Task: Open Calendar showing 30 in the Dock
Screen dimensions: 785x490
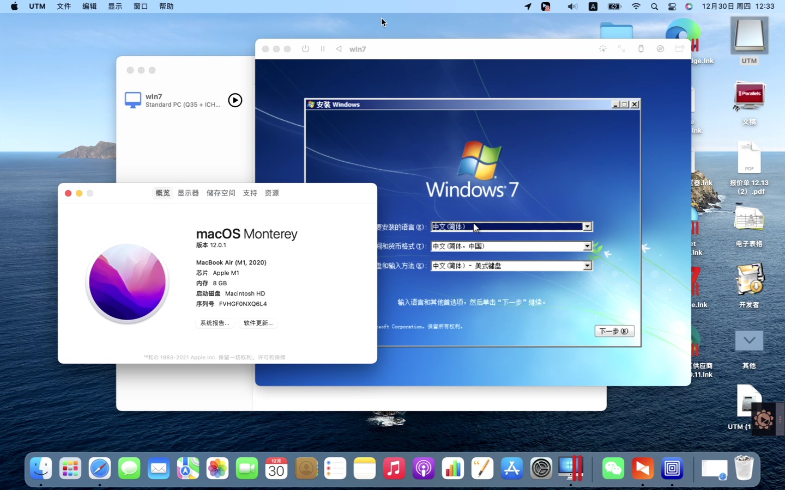Action: pos(276,468)
